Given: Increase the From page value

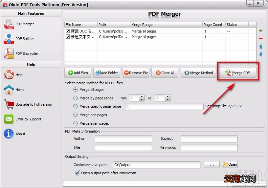Looking at the screenshot, I should (142, 96).
